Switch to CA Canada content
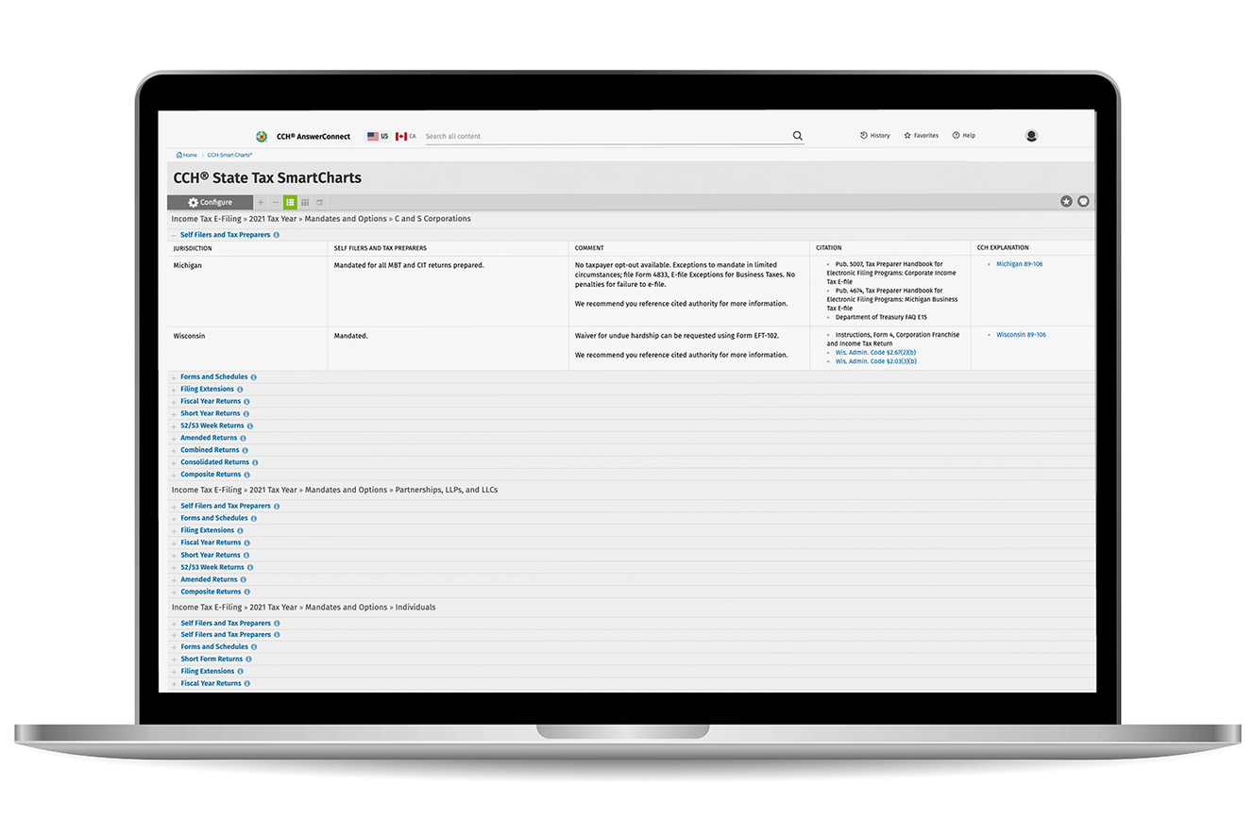1254x835 pixels. pos(405,136)
